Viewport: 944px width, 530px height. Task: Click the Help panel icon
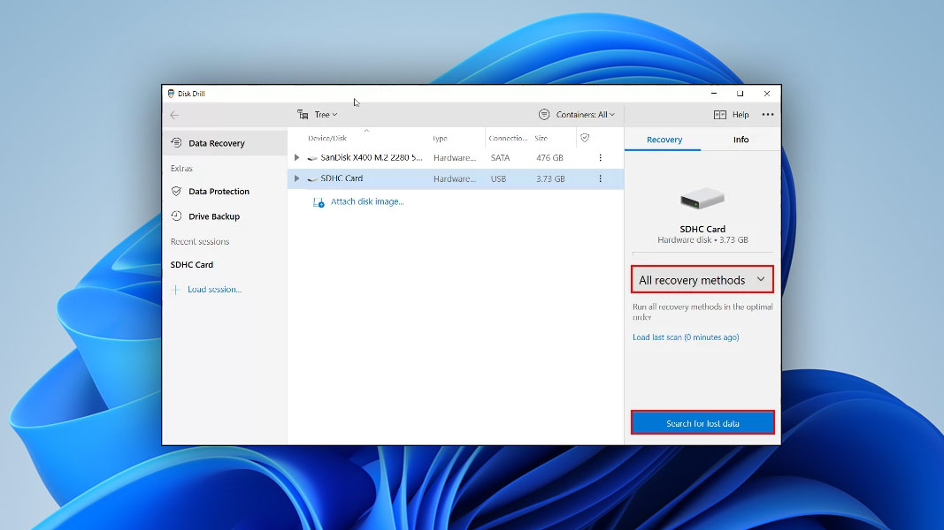point(720,114)
